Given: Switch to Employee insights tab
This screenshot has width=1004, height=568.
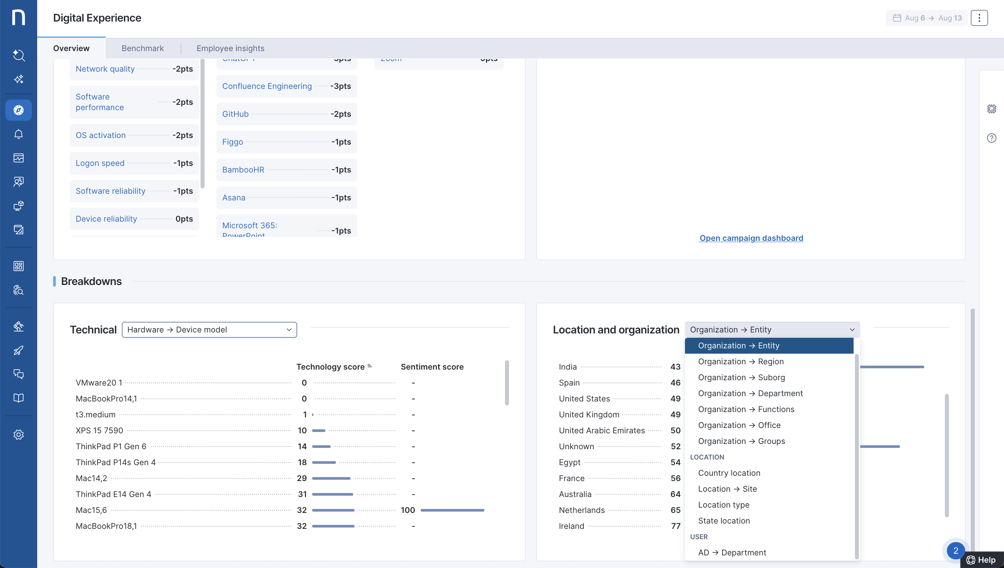Looking at the screenshot, I should [x=230, y=48].
